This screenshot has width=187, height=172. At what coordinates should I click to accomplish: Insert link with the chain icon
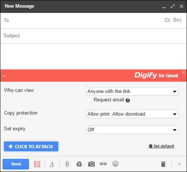point(103,164)
